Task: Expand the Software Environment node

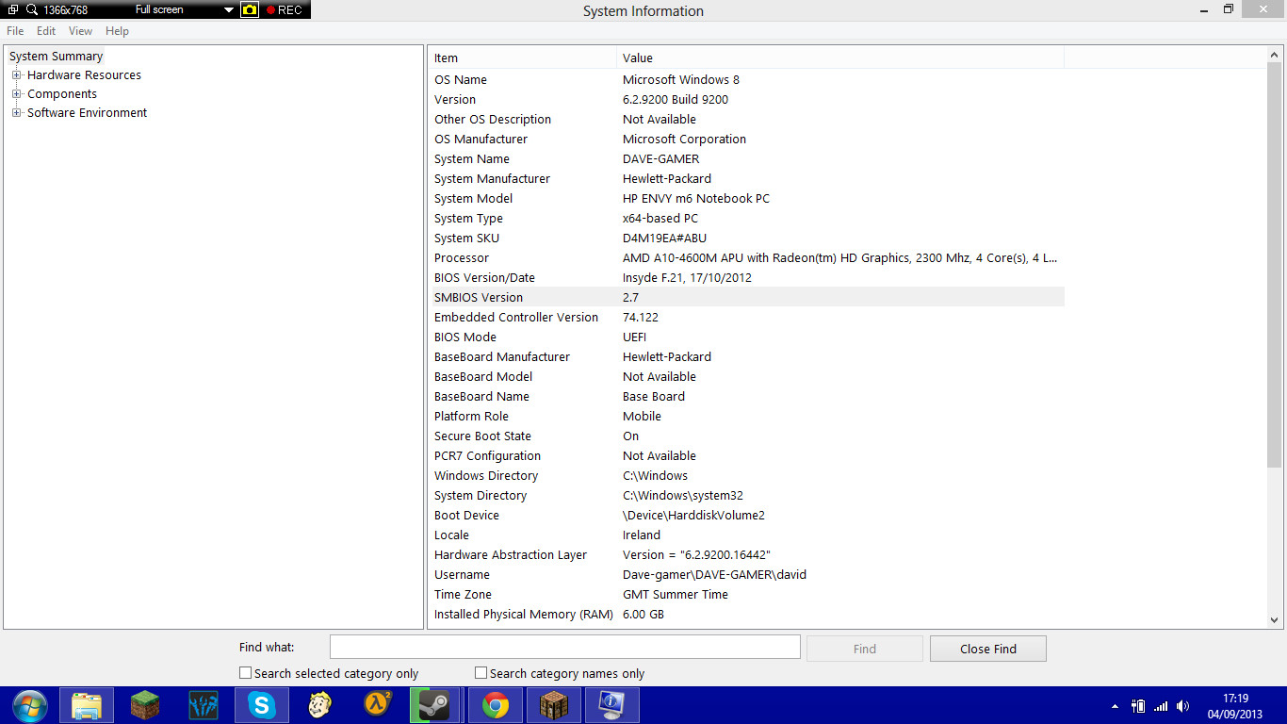Action: point(16,113)
